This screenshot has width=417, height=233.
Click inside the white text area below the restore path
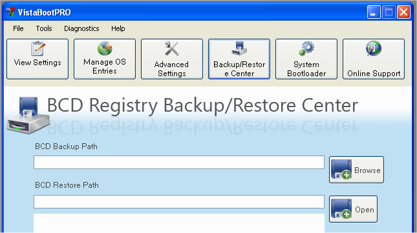tap(179, 223)
